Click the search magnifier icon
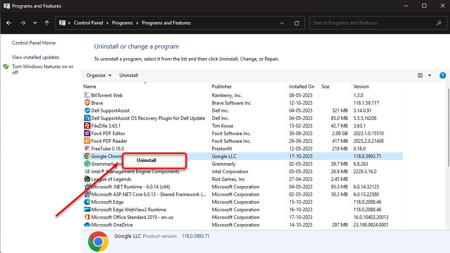This screenshot has width=450, height=253. point(439,23)
